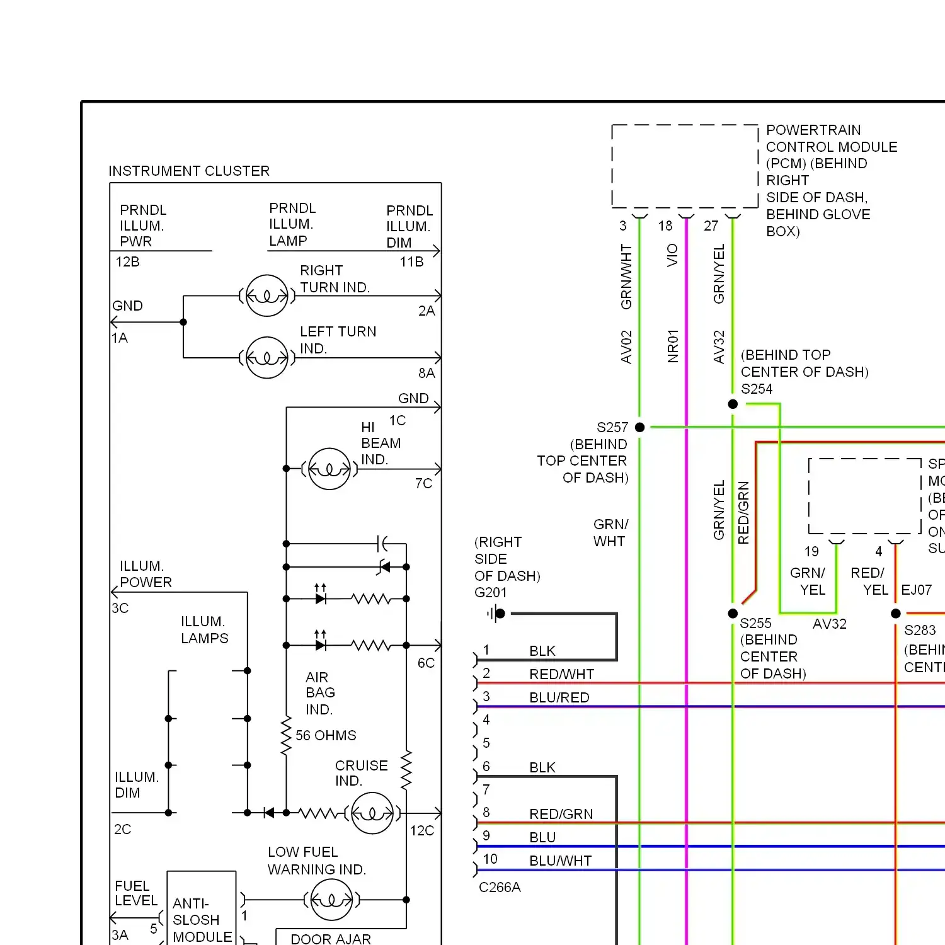Click the RIGHT TURN IND. label
Viewport: 945px width, 945px height.
[335, 279]
